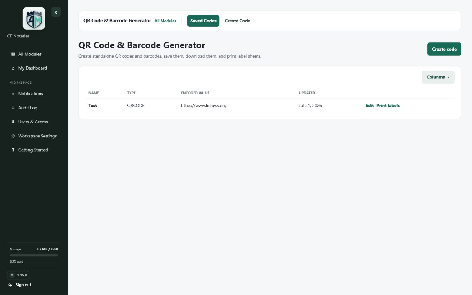This screenshot has width=472, height=295.
Task: Click the version V badge icon
Action: click(12, 275)
